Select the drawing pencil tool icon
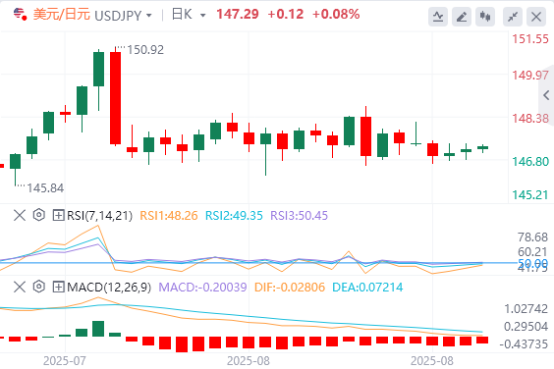The height and width of the screenshot is (369, 554). point(462,17)
